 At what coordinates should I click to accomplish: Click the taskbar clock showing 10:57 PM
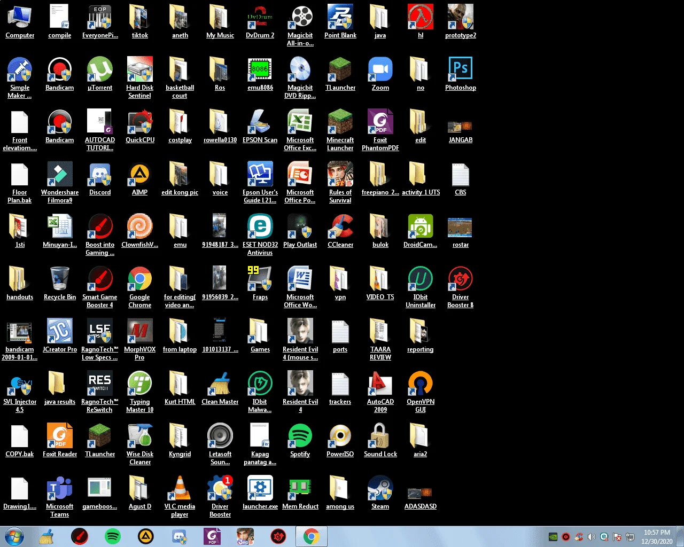point(657,537)
